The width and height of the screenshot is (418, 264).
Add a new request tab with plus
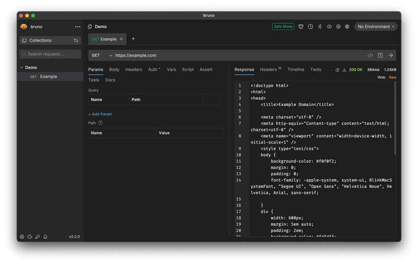point(133,39)
